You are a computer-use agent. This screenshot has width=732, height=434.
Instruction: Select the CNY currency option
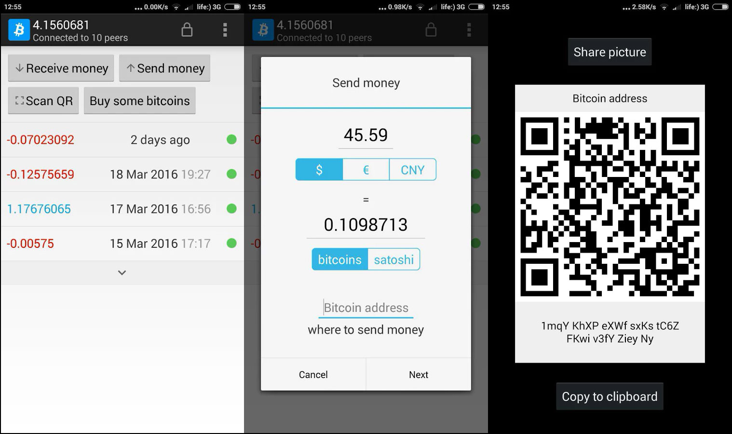[x=413, y=170]
